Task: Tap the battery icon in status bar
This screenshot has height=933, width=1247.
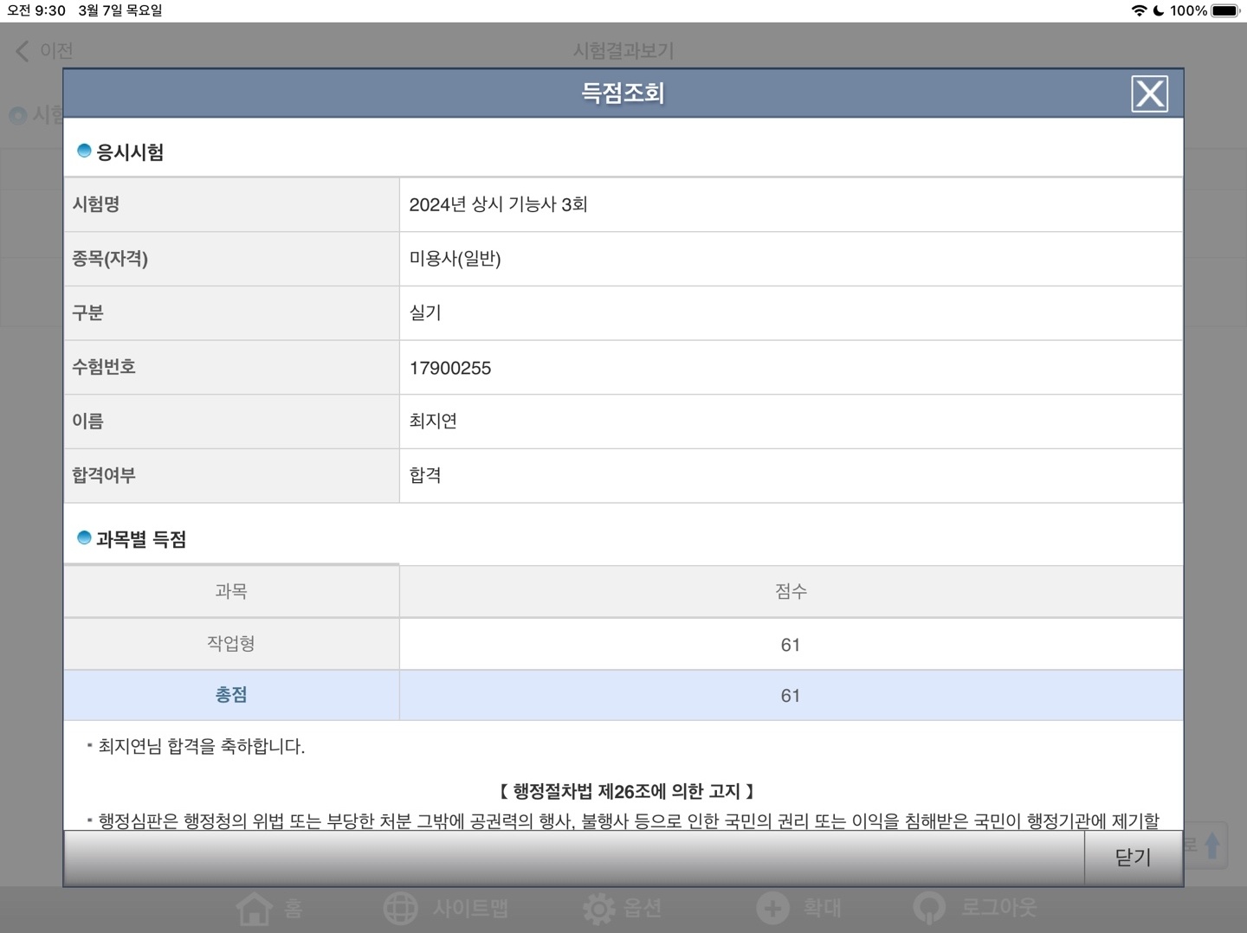Action: point(1225,10)
